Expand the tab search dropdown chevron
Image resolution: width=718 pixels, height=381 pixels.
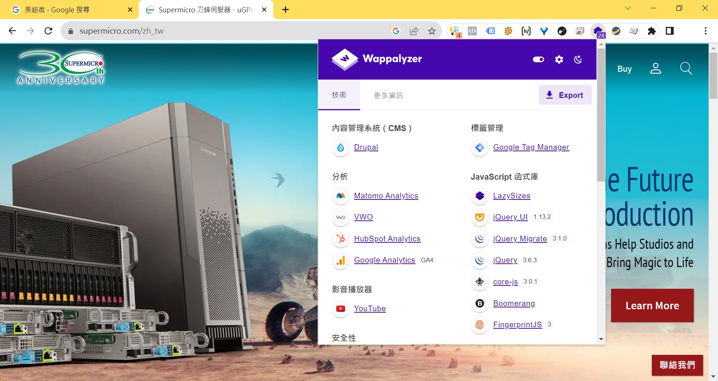628,8
